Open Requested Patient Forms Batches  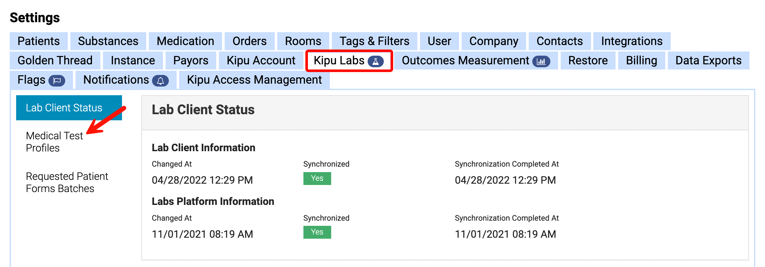point(67,182)
